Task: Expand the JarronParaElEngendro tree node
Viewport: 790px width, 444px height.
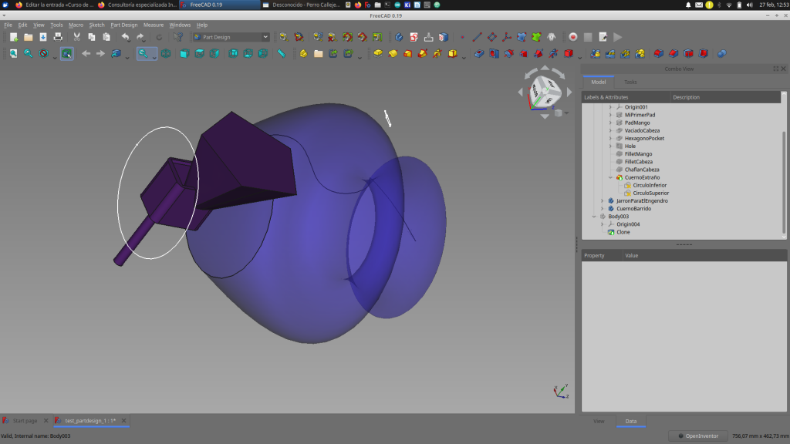Action: coord(602,200)
